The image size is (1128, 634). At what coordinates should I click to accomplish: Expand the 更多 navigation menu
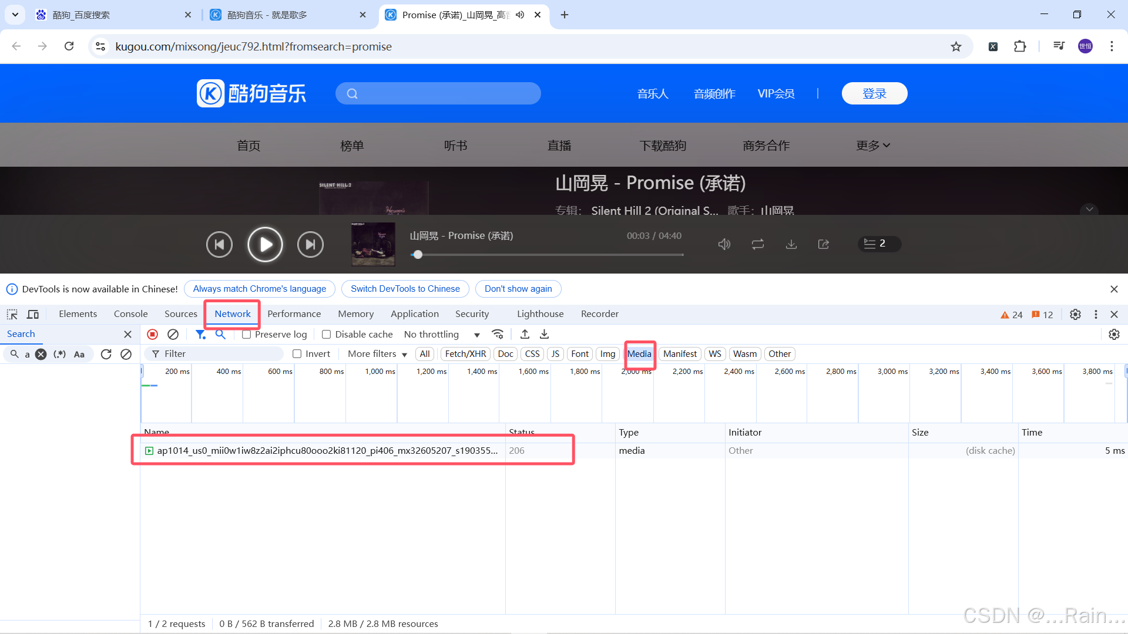(873, 146)
